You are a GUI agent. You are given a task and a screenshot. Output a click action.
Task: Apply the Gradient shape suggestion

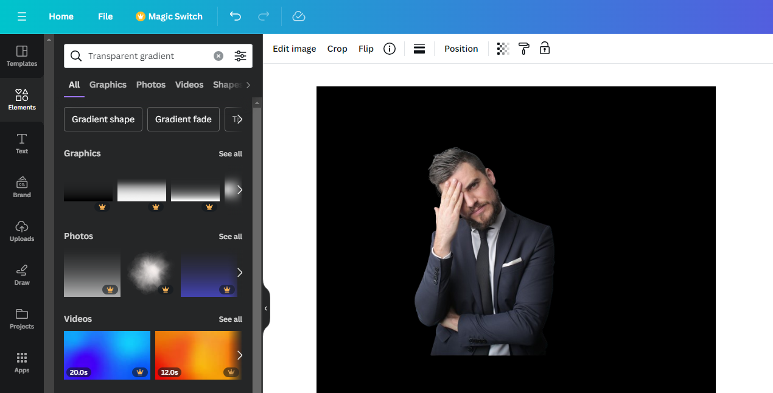(103, 119)
